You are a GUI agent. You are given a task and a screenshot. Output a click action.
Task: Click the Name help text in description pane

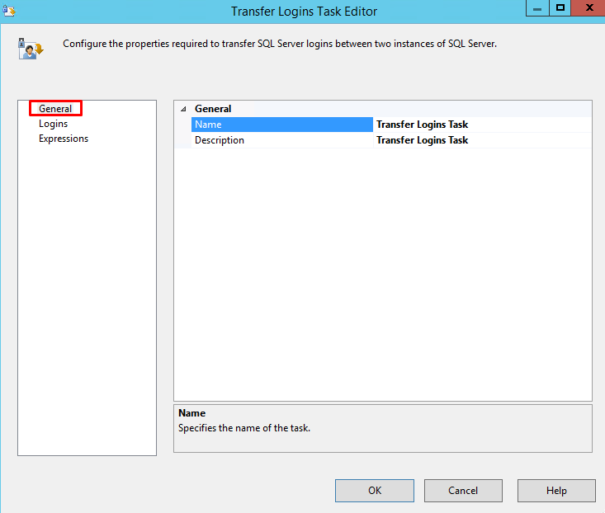tap(244, 428)
